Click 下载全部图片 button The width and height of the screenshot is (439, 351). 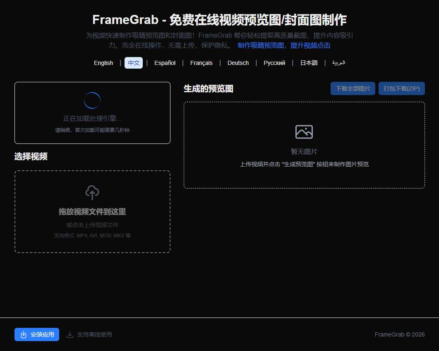click(353, 88)
